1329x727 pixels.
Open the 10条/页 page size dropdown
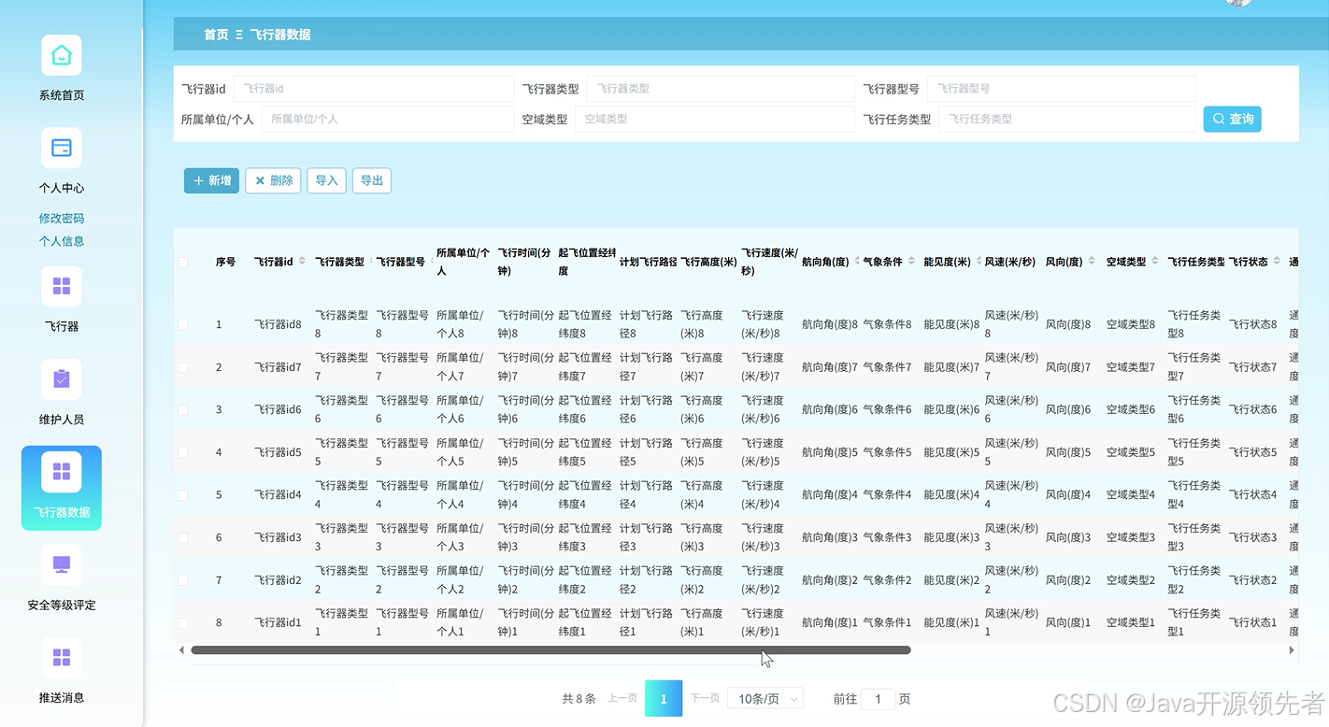coord(766,699)
